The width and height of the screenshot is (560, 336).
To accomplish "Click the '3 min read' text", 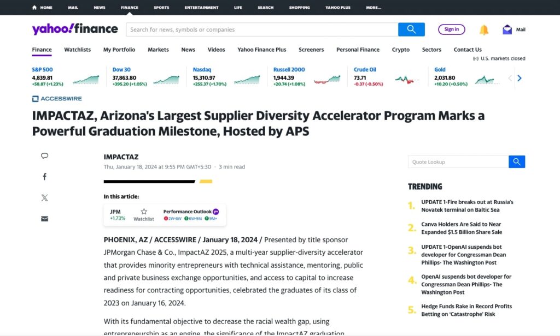I will point(232,167).
